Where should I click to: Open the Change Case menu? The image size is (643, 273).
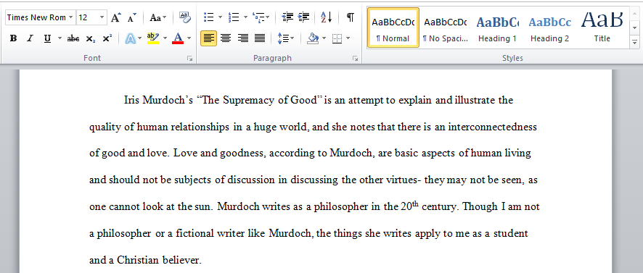[x=158, y=17]
